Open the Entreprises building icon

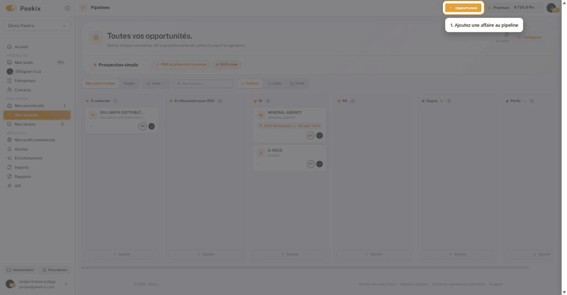[x=9, y=80]
